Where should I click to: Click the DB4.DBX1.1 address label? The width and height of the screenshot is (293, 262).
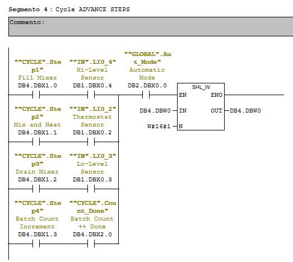(x=38, y=133)
